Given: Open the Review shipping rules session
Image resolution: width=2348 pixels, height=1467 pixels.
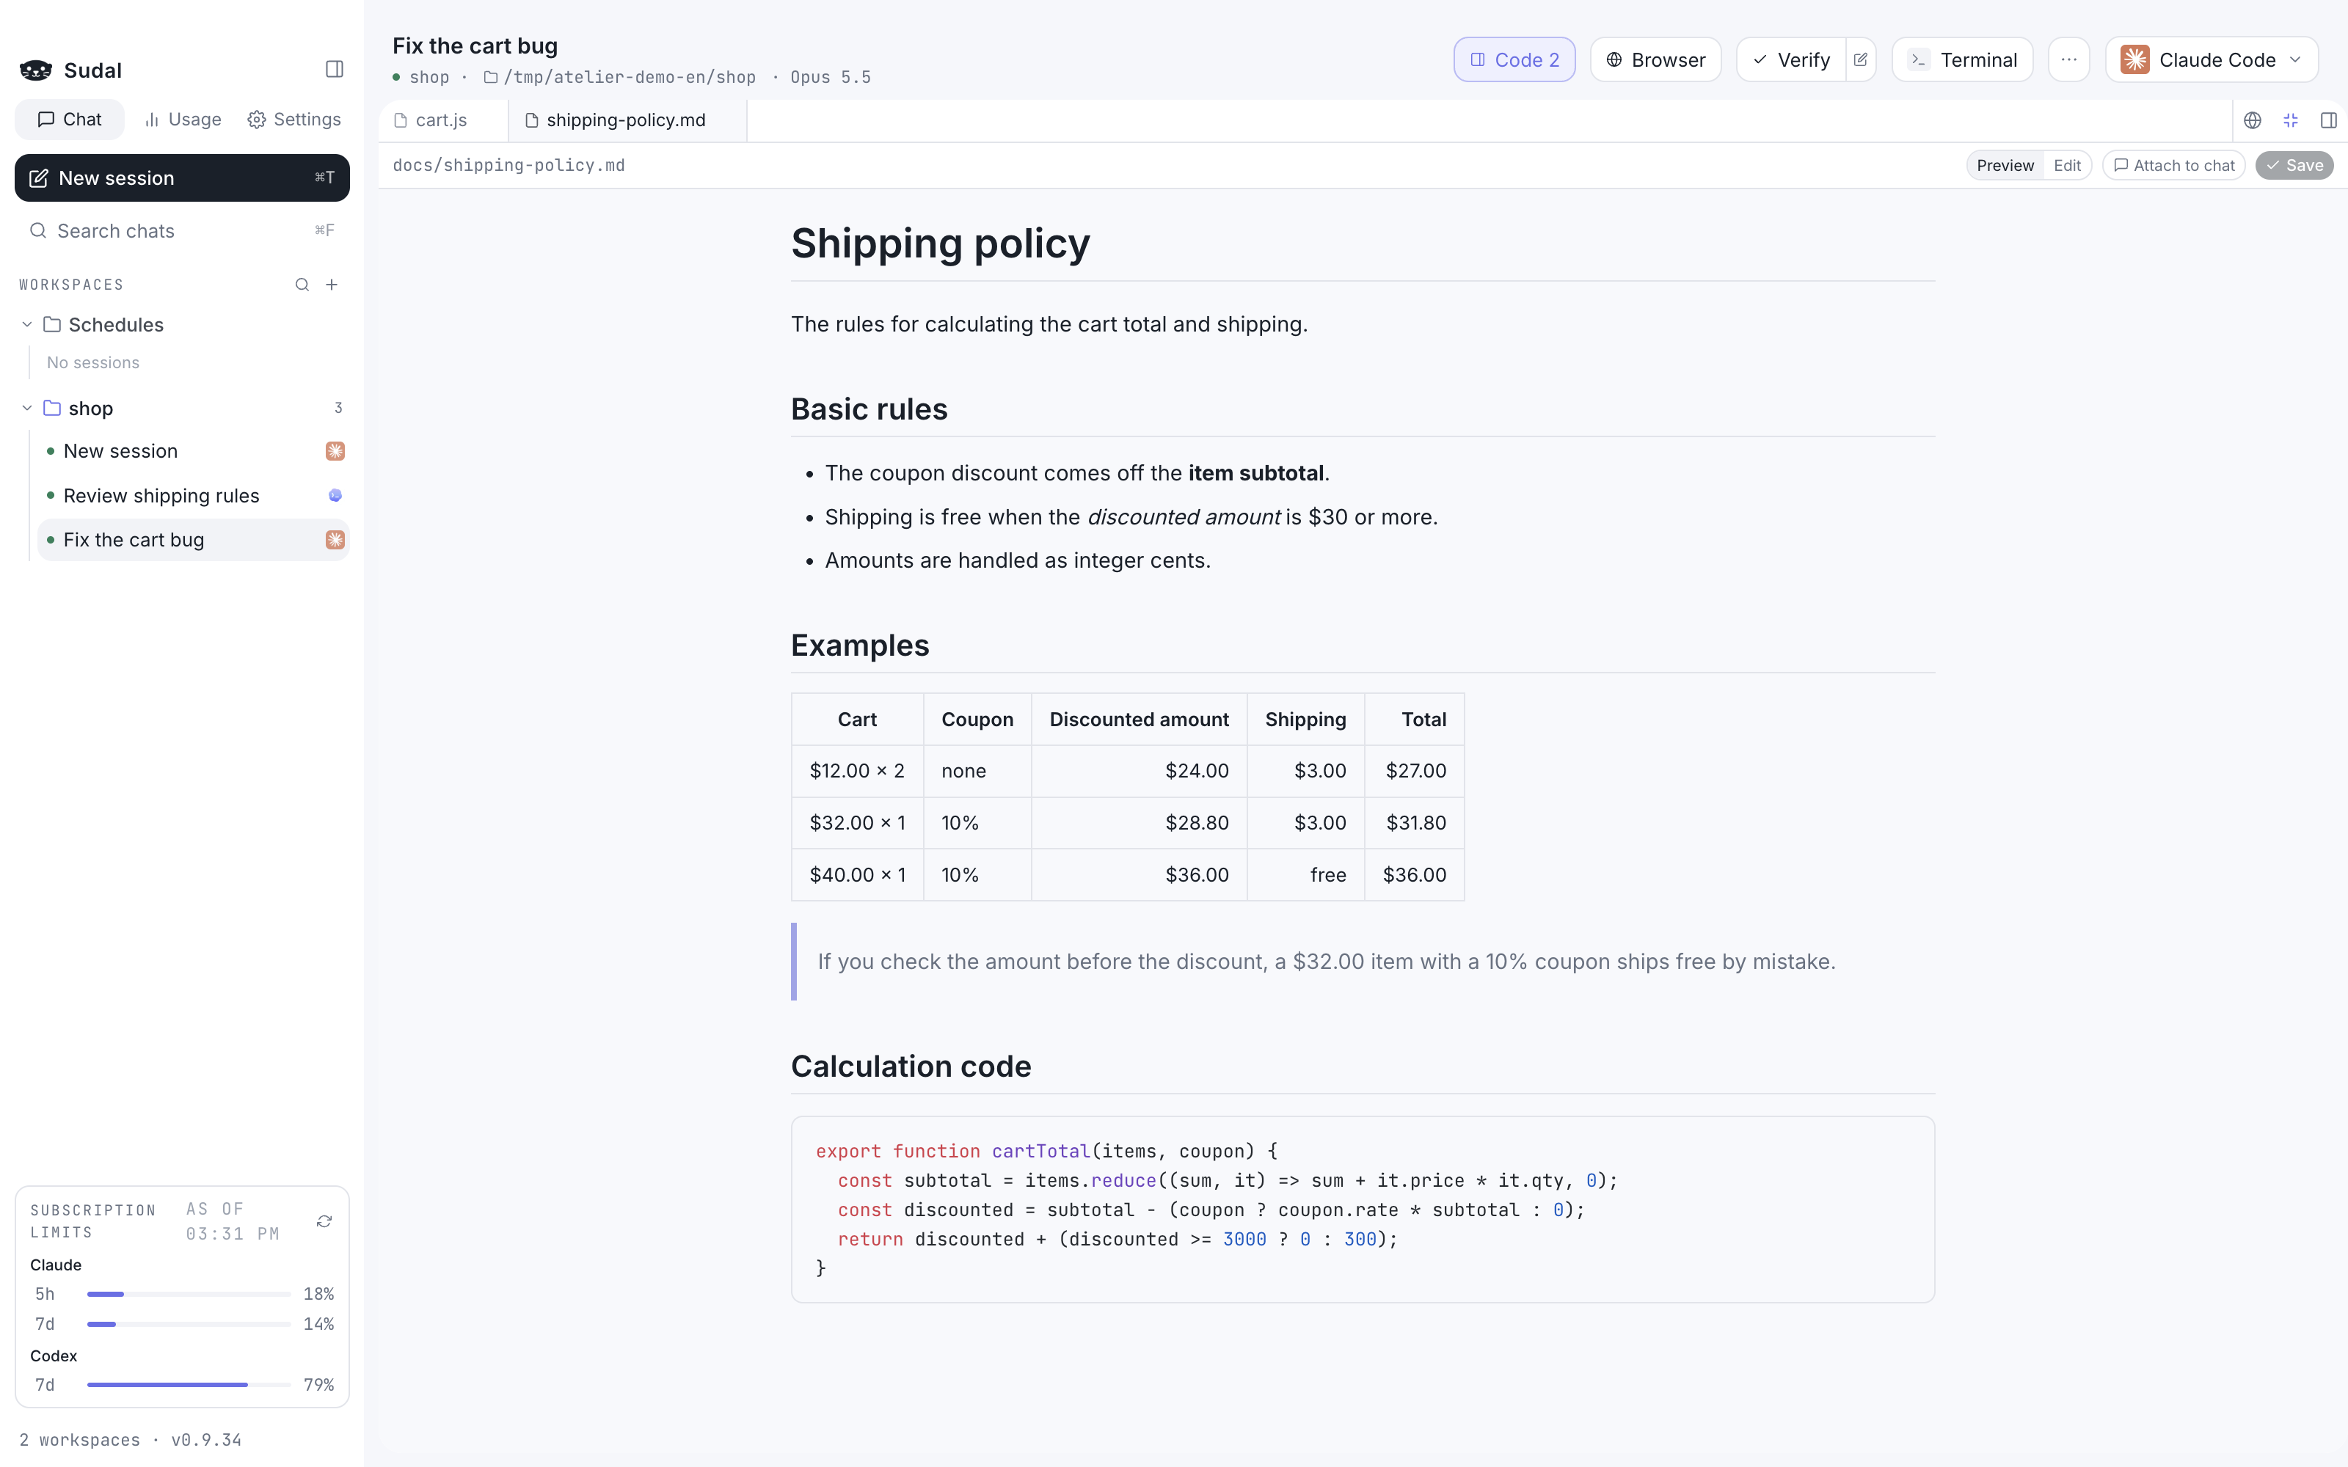Looking at the screenshot, I should pyautogui.click(x=193, y=496).
